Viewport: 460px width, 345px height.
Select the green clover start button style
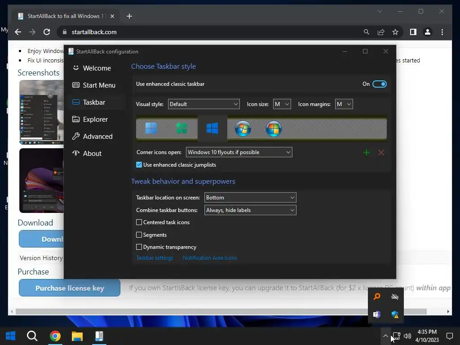point(181,128)
